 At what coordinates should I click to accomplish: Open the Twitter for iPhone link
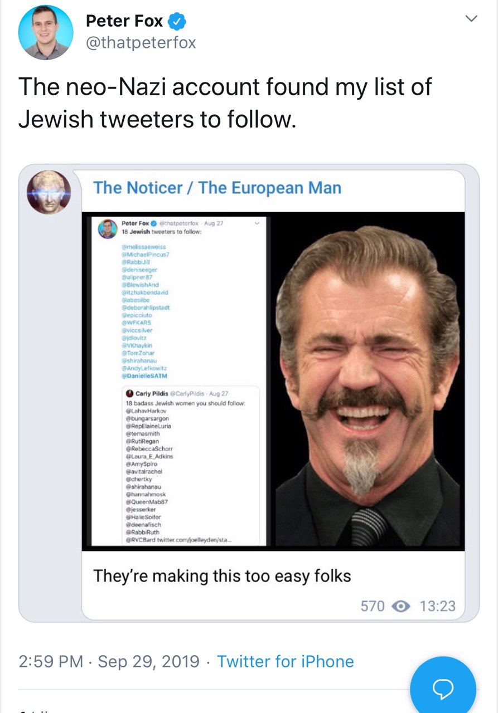[x=285, y=661]
